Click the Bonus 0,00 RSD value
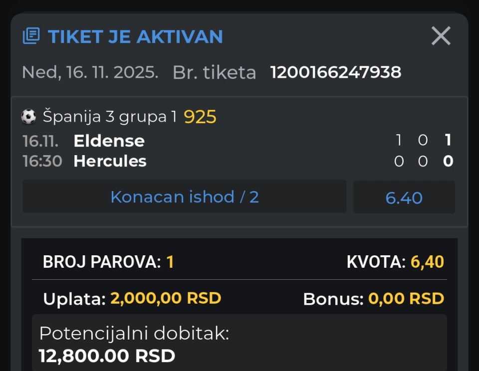 click(406, 298)
